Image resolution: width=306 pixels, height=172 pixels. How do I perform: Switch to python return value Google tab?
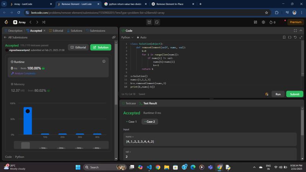(125, 4)
